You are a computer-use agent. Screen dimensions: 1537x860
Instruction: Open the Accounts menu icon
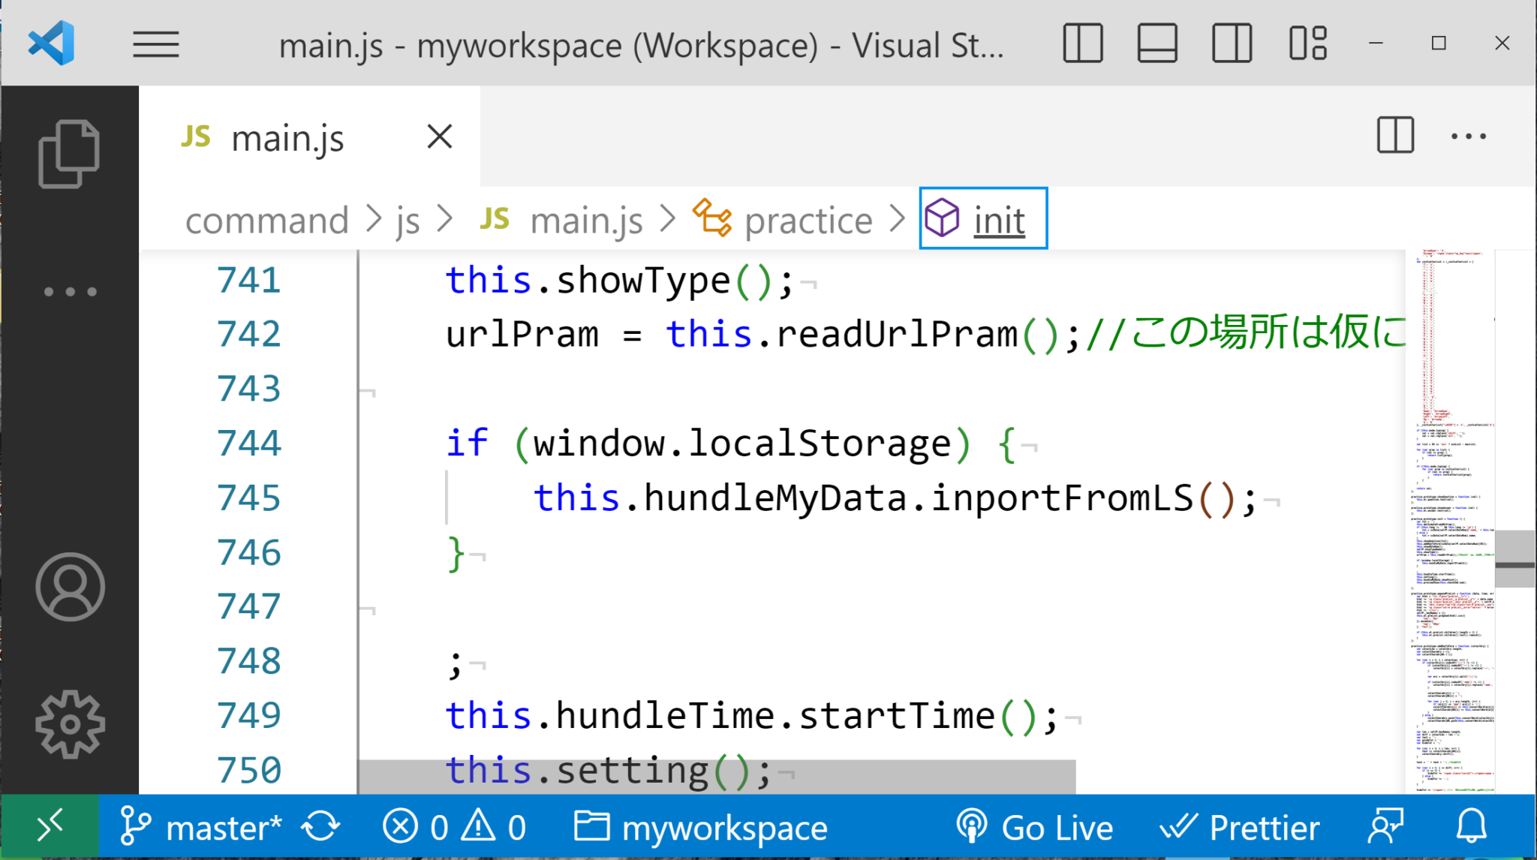coord(70,587)
